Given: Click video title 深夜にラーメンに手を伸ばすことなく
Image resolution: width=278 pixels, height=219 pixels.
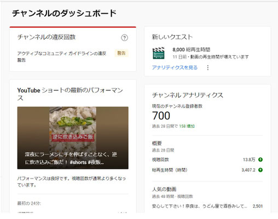Looking at the screenshot, I should coord(71,158).
